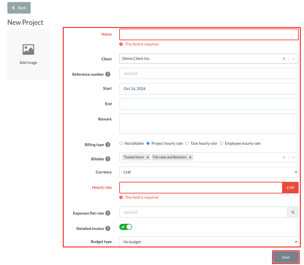Viewport: 304px width, 265px height.
Task: Click the New Project heading
Action: tap(25, 23)
